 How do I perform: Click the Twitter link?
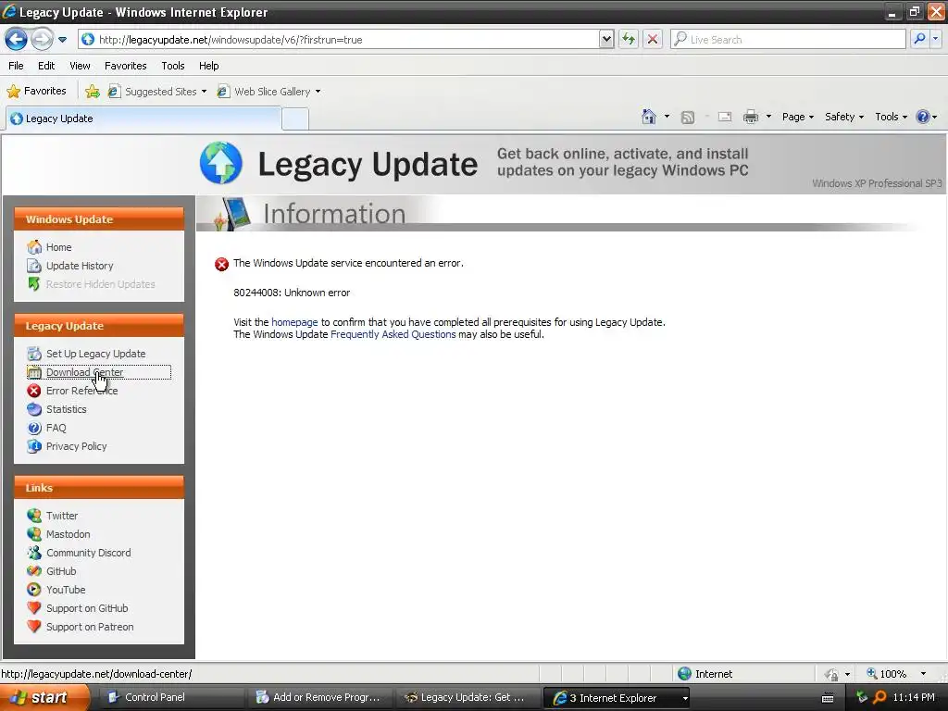pyautogui.click(x=62, y=516)
